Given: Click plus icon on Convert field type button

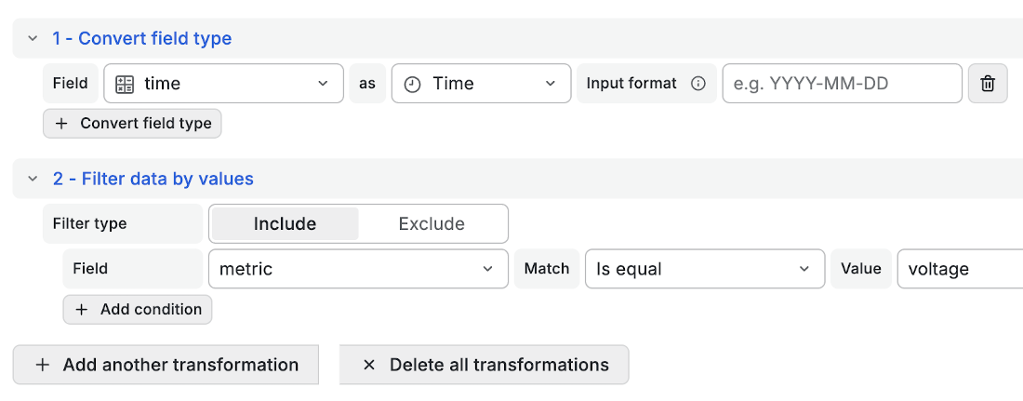Looking at the screenshot, I should click(x=61, y=124).
